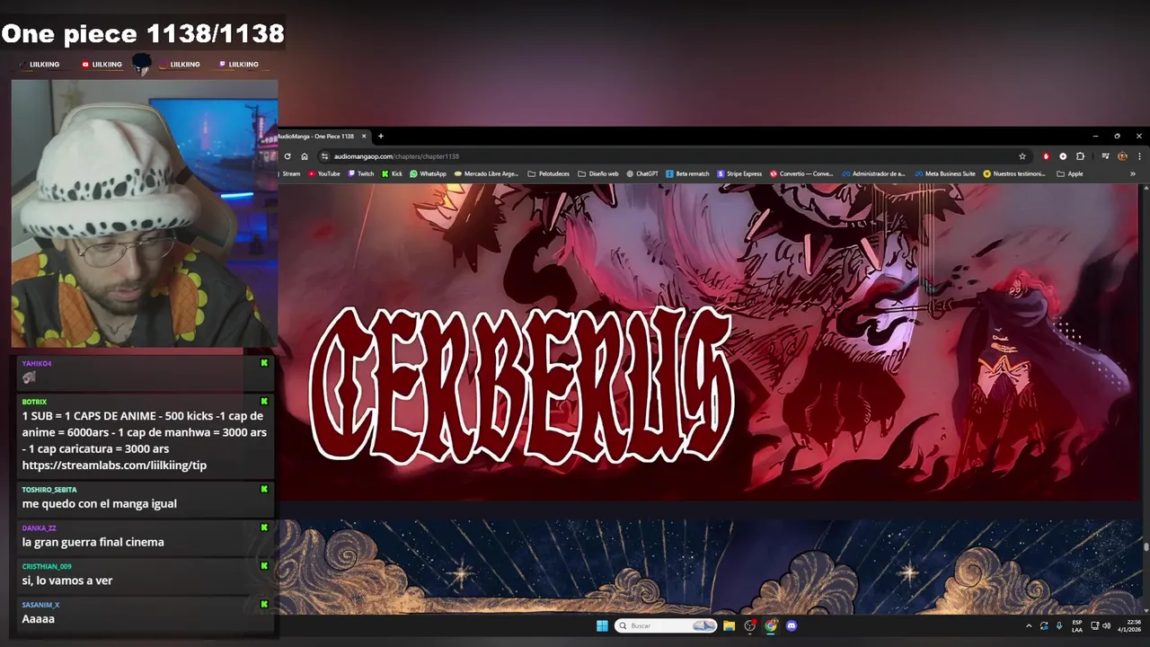Open the red extension icon in toolbar
The width and height of the screenshot is (1150, 647).
tap(1046, 156)
